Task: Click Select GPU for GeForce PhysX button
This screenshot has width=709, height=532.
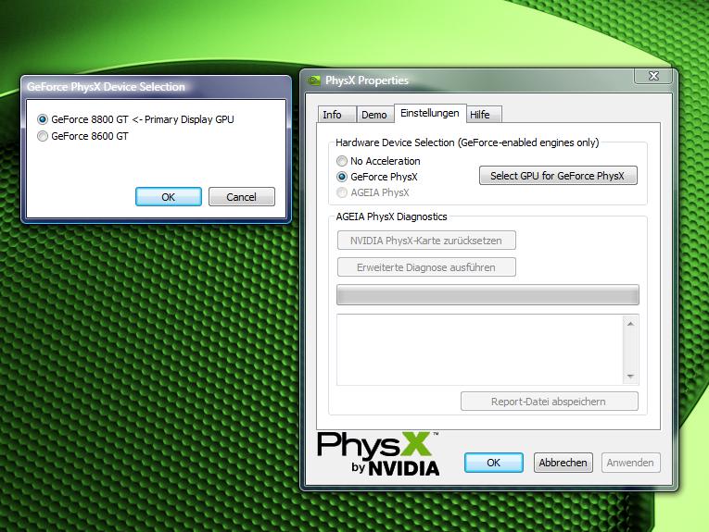Action: point(558,176)
